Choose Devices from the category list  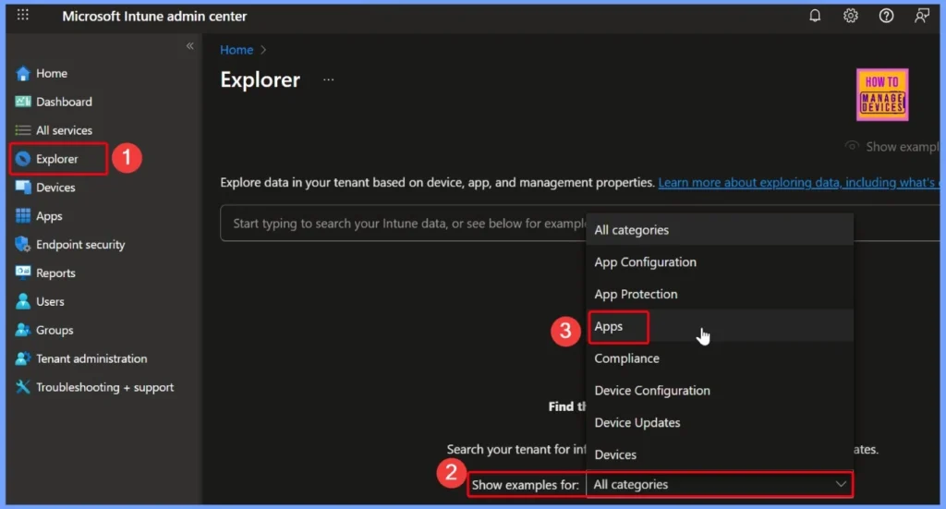[720, 454]
